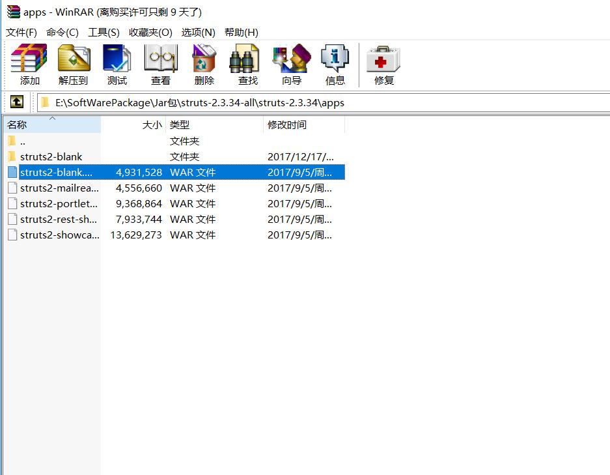Click the modified date of struts2-rest-sh...
Screen dimensions: 610x475
click(x=299, y=219)
